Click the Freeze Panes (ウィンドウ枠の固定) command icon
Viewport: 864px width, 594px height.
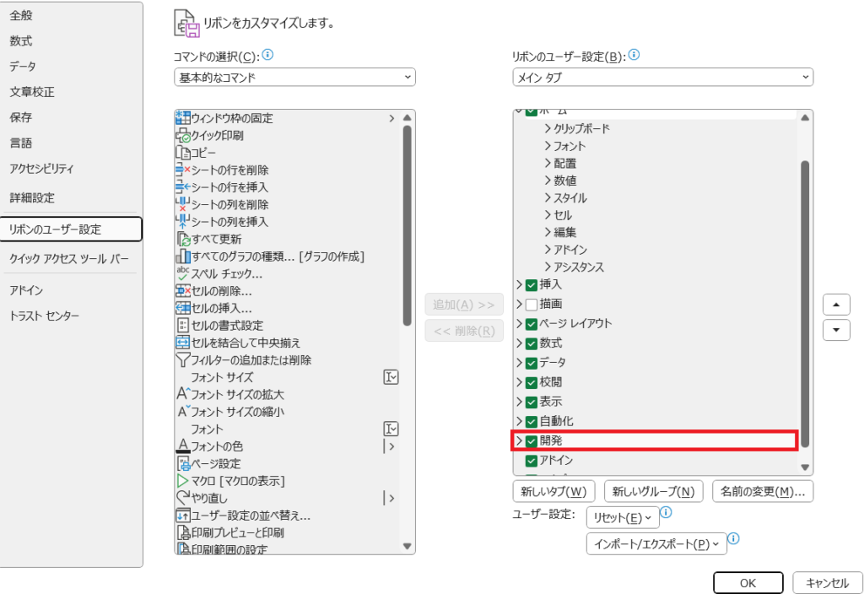182,118
